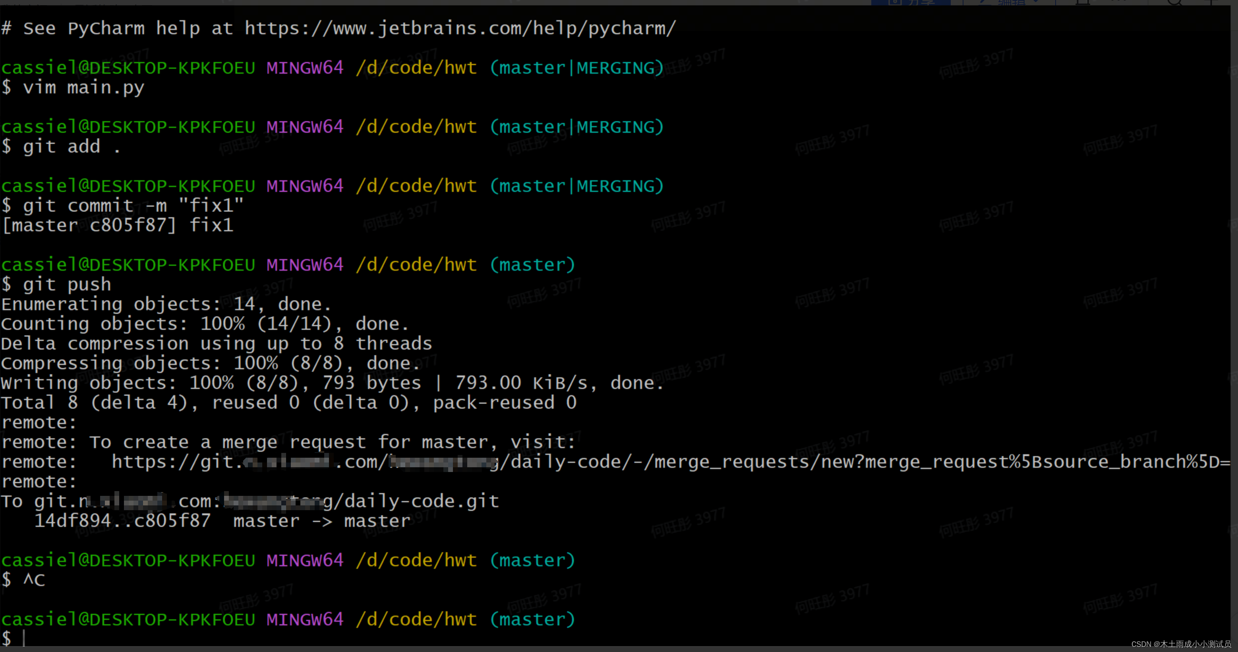Select 'Counting objects: 100% (14/14)' line
This screenshot has height=652, width=1238.
(205, 324)
